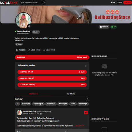This screenshot has height=132, width=132.
Task: Click Read more on the post
Action: (x=80, y=126)
